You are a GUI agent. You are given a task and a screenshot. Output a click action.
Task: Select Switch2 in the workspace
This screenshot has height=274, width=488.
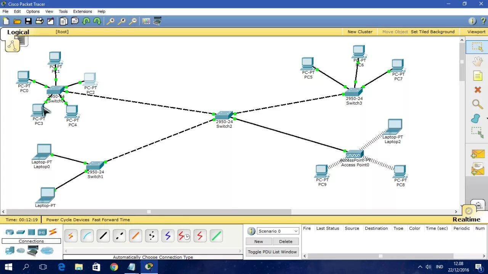coord(224,115)
